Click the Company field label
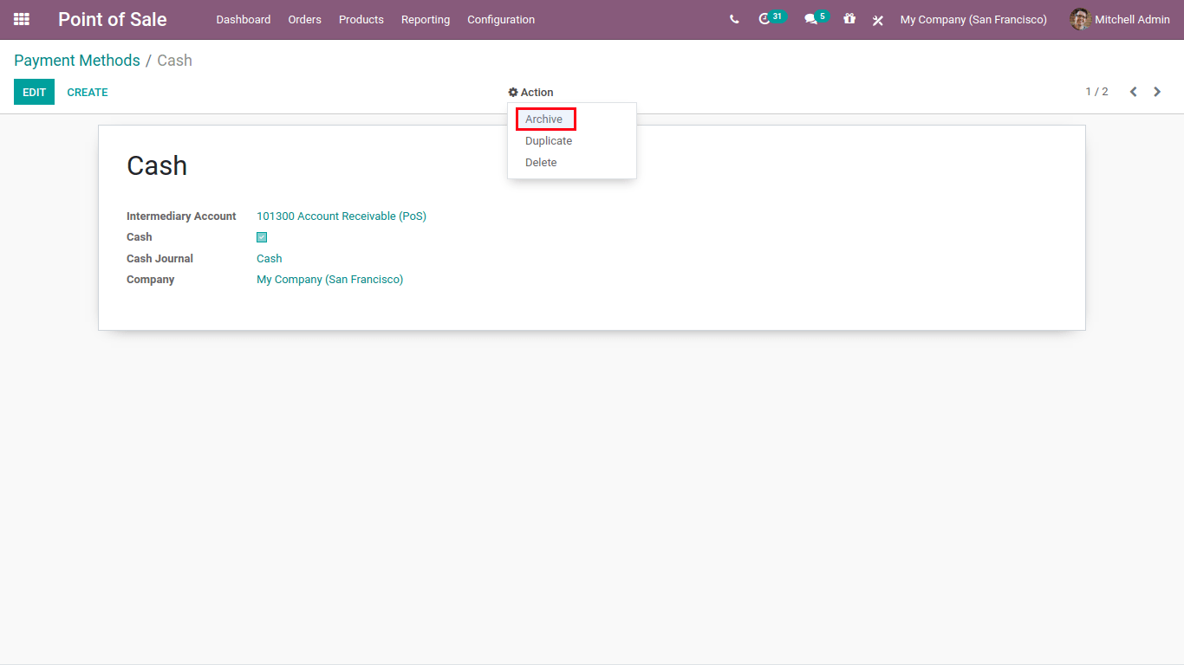 [151, 280]
